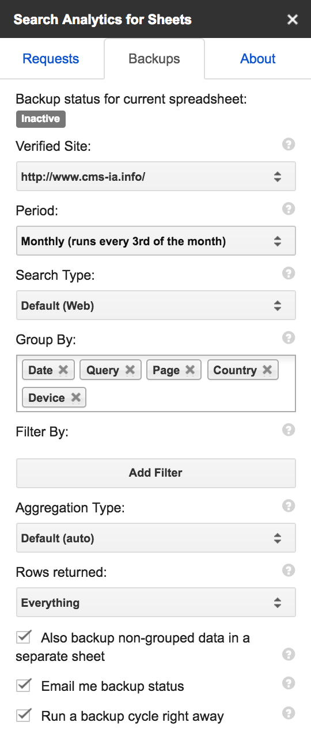Open Search Type help question mark
The width and height of the screenshot is (311, 730).
pos(289,273)
